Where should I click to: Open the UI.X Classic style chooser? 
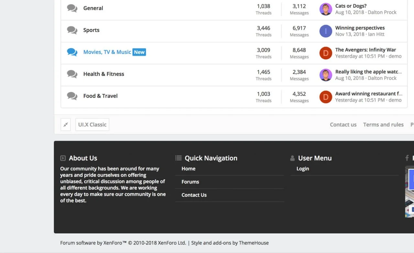tap(92, 125)
